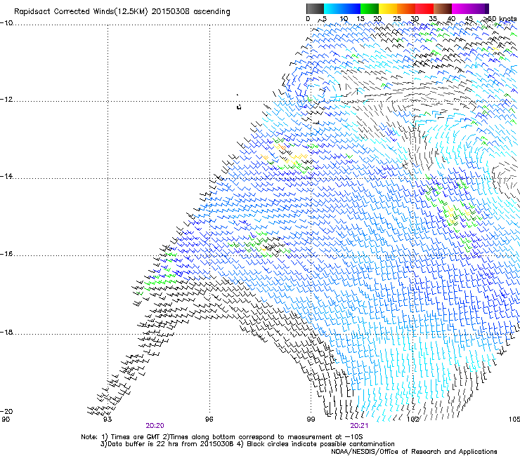520x456 pixels.
Task: Click the '96' longitude axis label
Action: (x=209, y=420)
